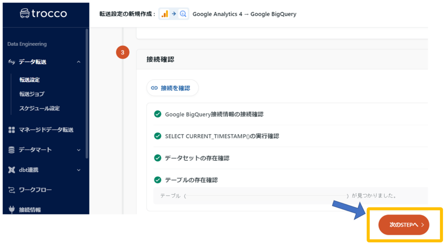Click green check beside データセットの存在確認
The width and height of the screenshot is (447, 244).
click(158, 158)
